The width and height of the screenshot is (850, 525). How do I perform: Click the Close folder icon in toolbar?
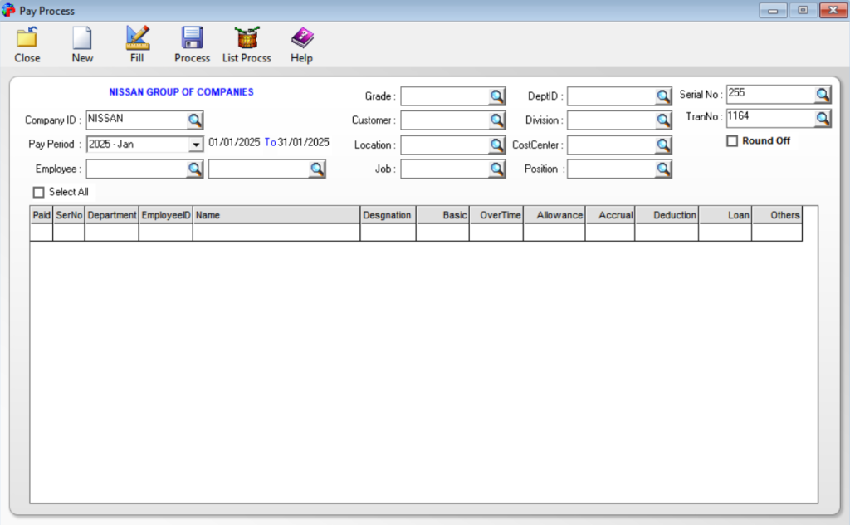(27, 38)
